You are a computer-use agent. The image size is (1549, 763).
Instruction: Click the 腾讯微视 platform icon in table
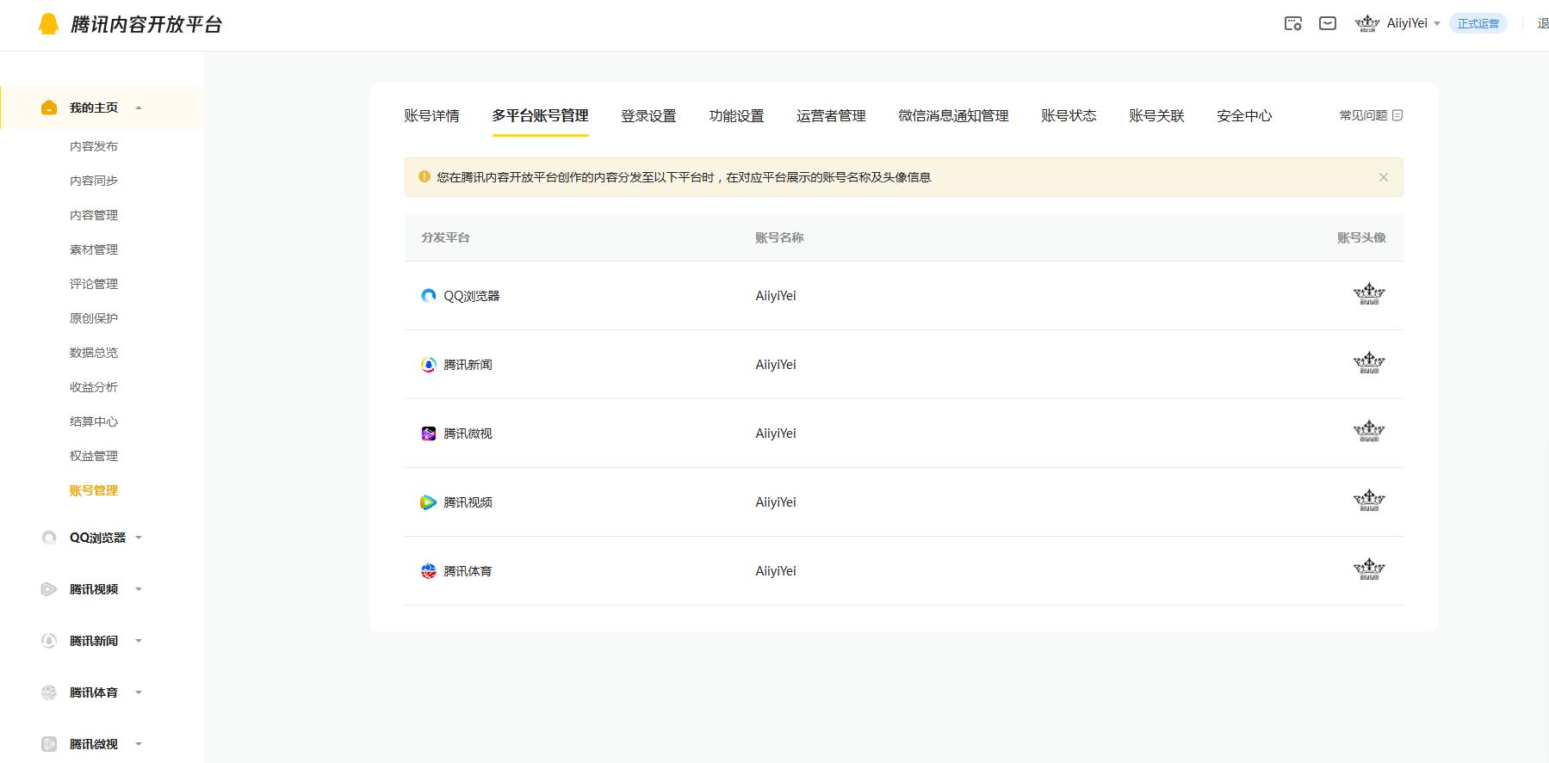click(429, 434)
